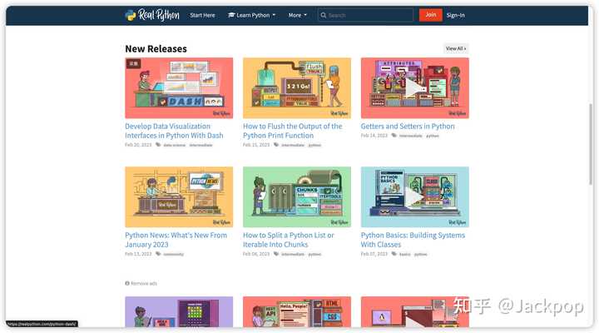Open the REST API HTML thumbnail in bottom row
599x333 pixels.
click(297, 311)
